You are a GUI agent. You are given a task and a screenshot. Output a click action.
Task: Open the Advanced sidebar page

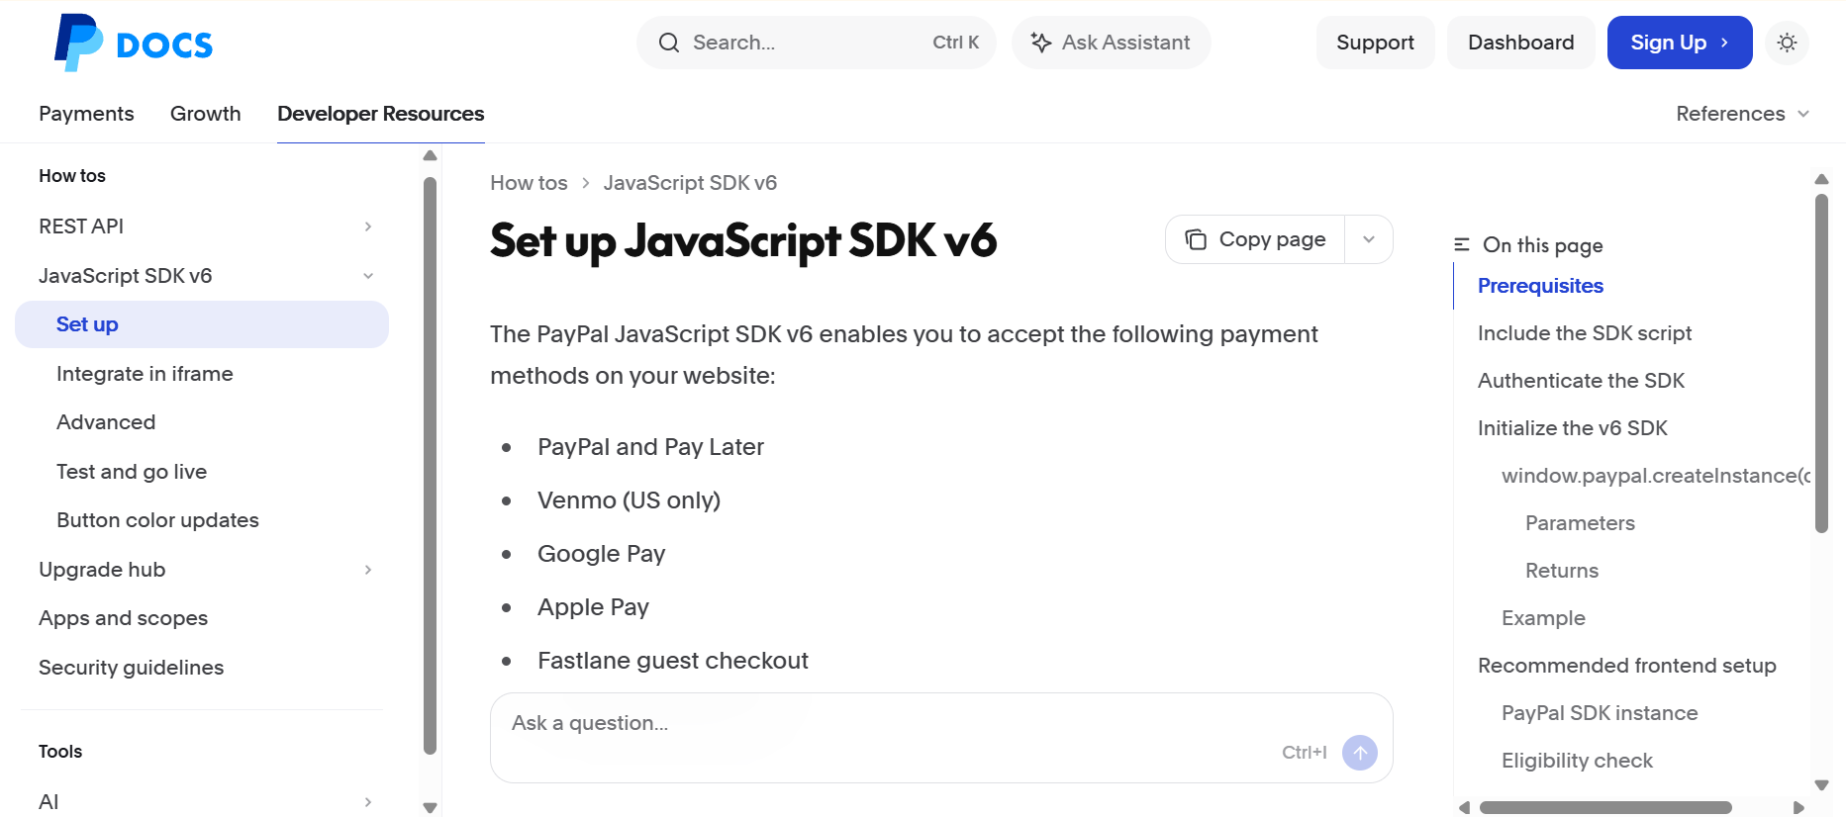click(x=106, y=422)
